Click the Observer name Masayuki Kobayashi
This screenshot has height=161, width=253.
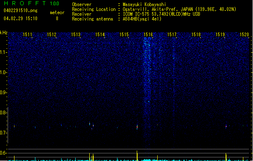point(144,4)
